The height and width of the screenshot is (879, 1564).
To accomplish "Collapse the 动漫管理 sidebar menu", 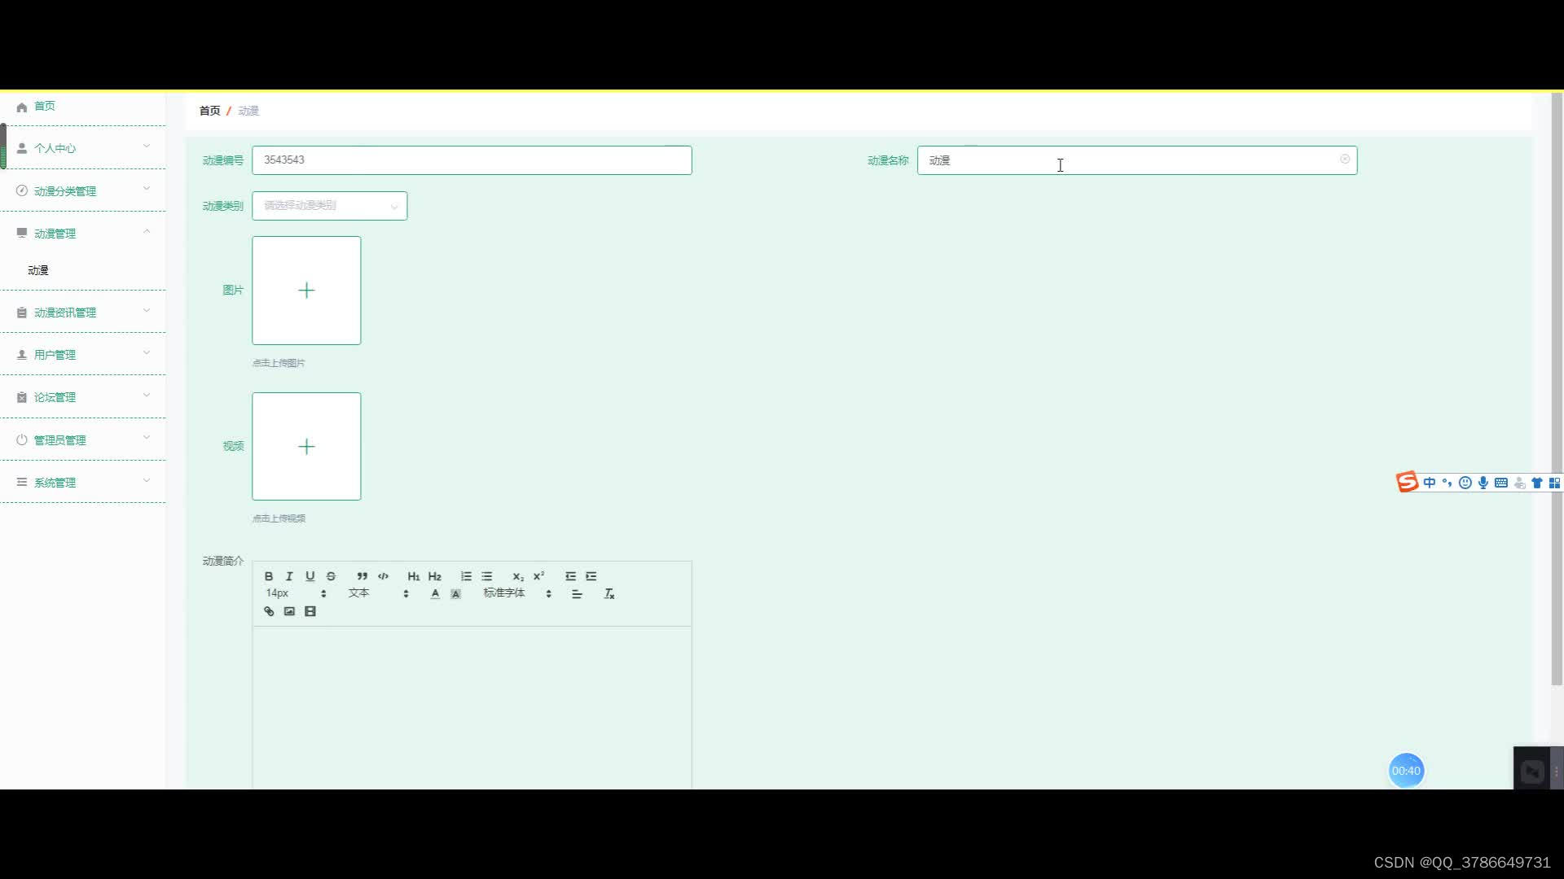I will click(83, 234).
